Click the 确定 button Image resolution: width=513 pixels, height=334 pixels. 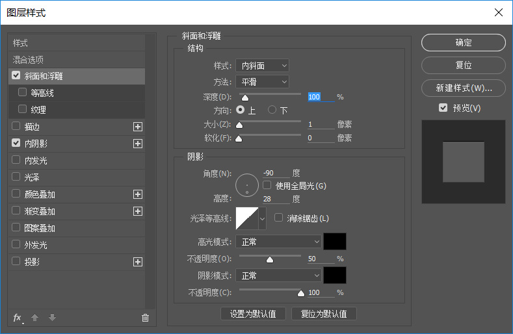coord(463,43)
